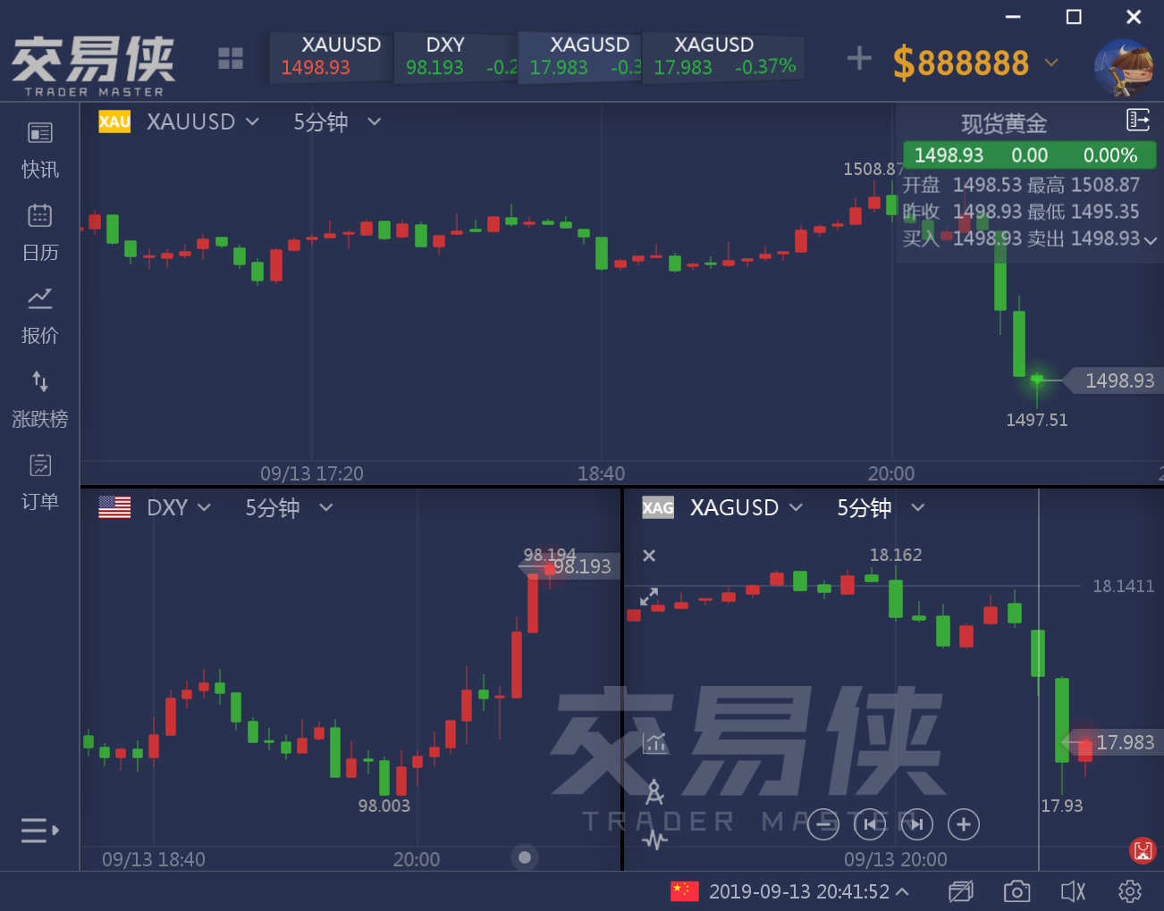This screenshot has width=1164, height=911.
Task: Toggle the left sidebar expand menu icon
Action: 40,831
